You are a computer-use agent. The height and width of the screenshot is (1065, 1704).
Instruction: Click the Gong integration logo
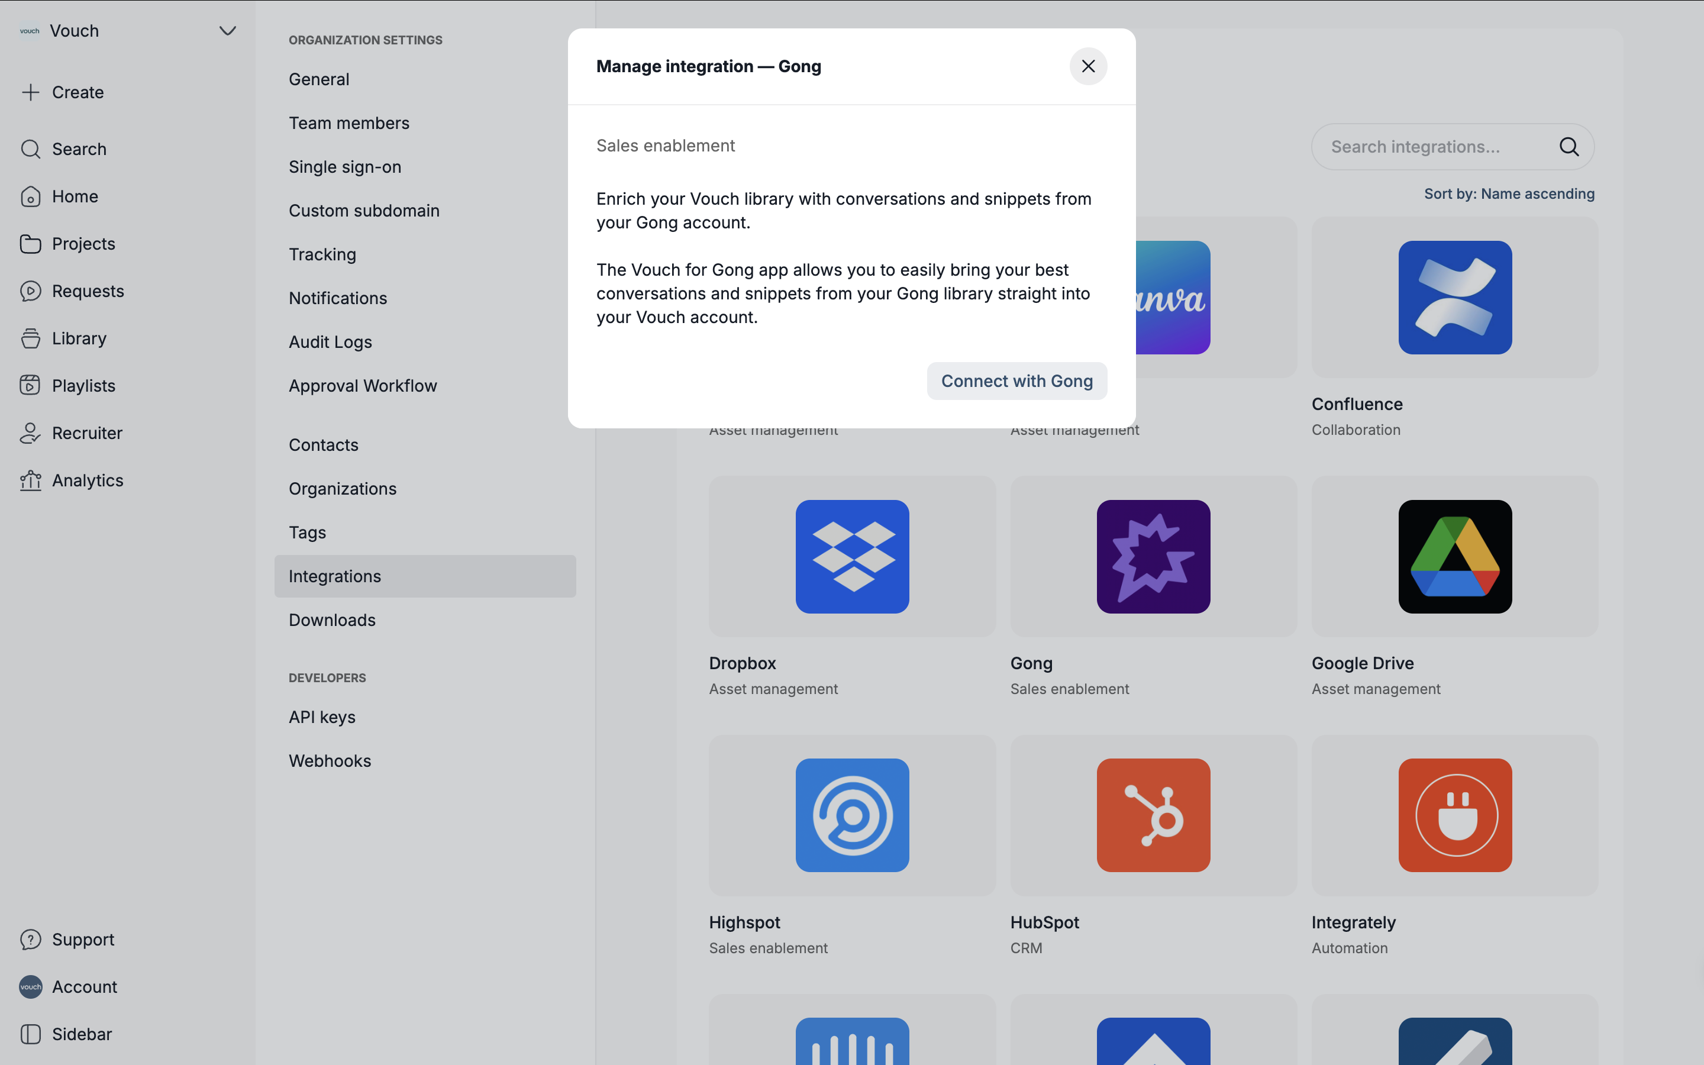(1153, 556)
